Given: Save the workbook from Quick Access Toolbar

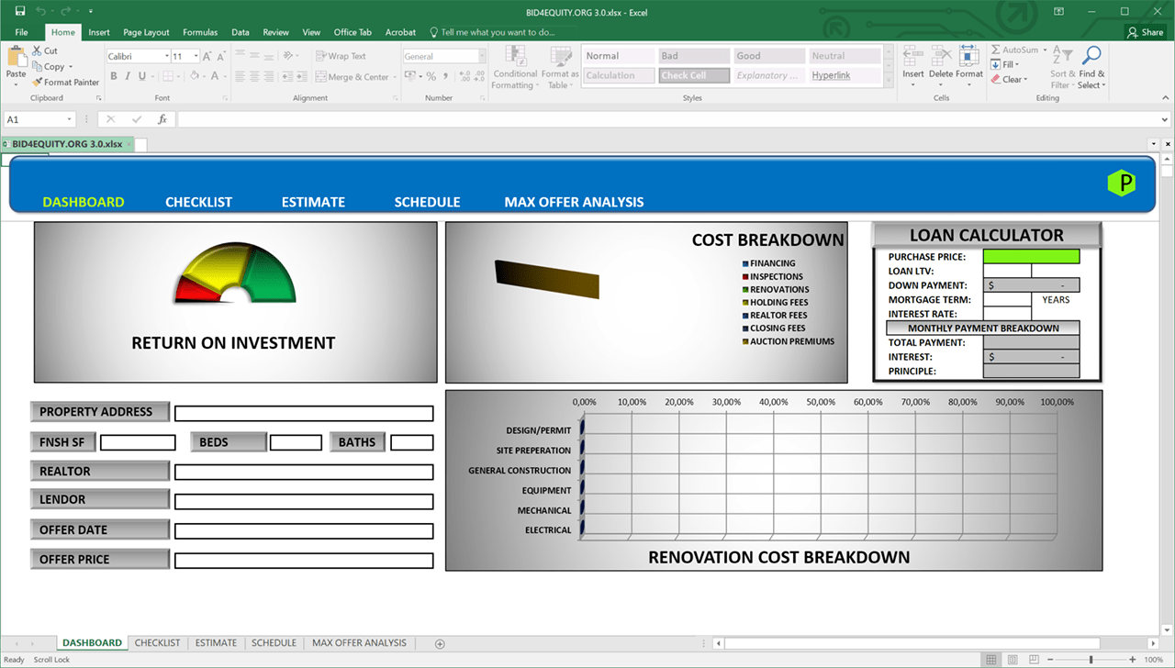Looking at the screenshot, I should (20, 11).
